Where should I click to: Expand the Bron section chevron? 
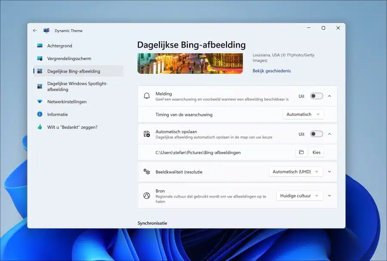(x=329, y=196)
